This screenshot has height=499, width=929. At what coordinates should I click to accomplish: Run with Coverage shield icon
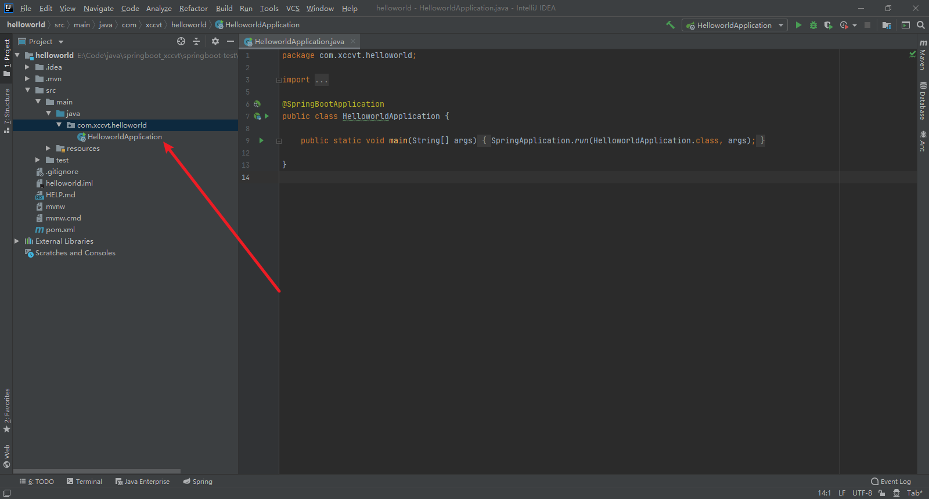coord(829,25)
